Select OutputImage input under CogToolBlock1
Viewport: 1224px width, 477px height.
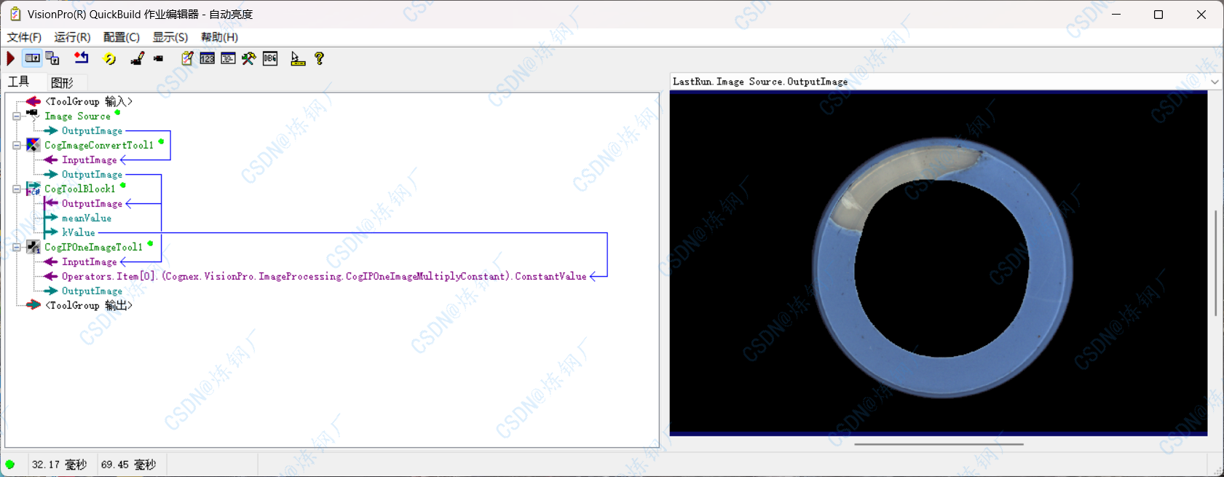(x=92, y=204)
